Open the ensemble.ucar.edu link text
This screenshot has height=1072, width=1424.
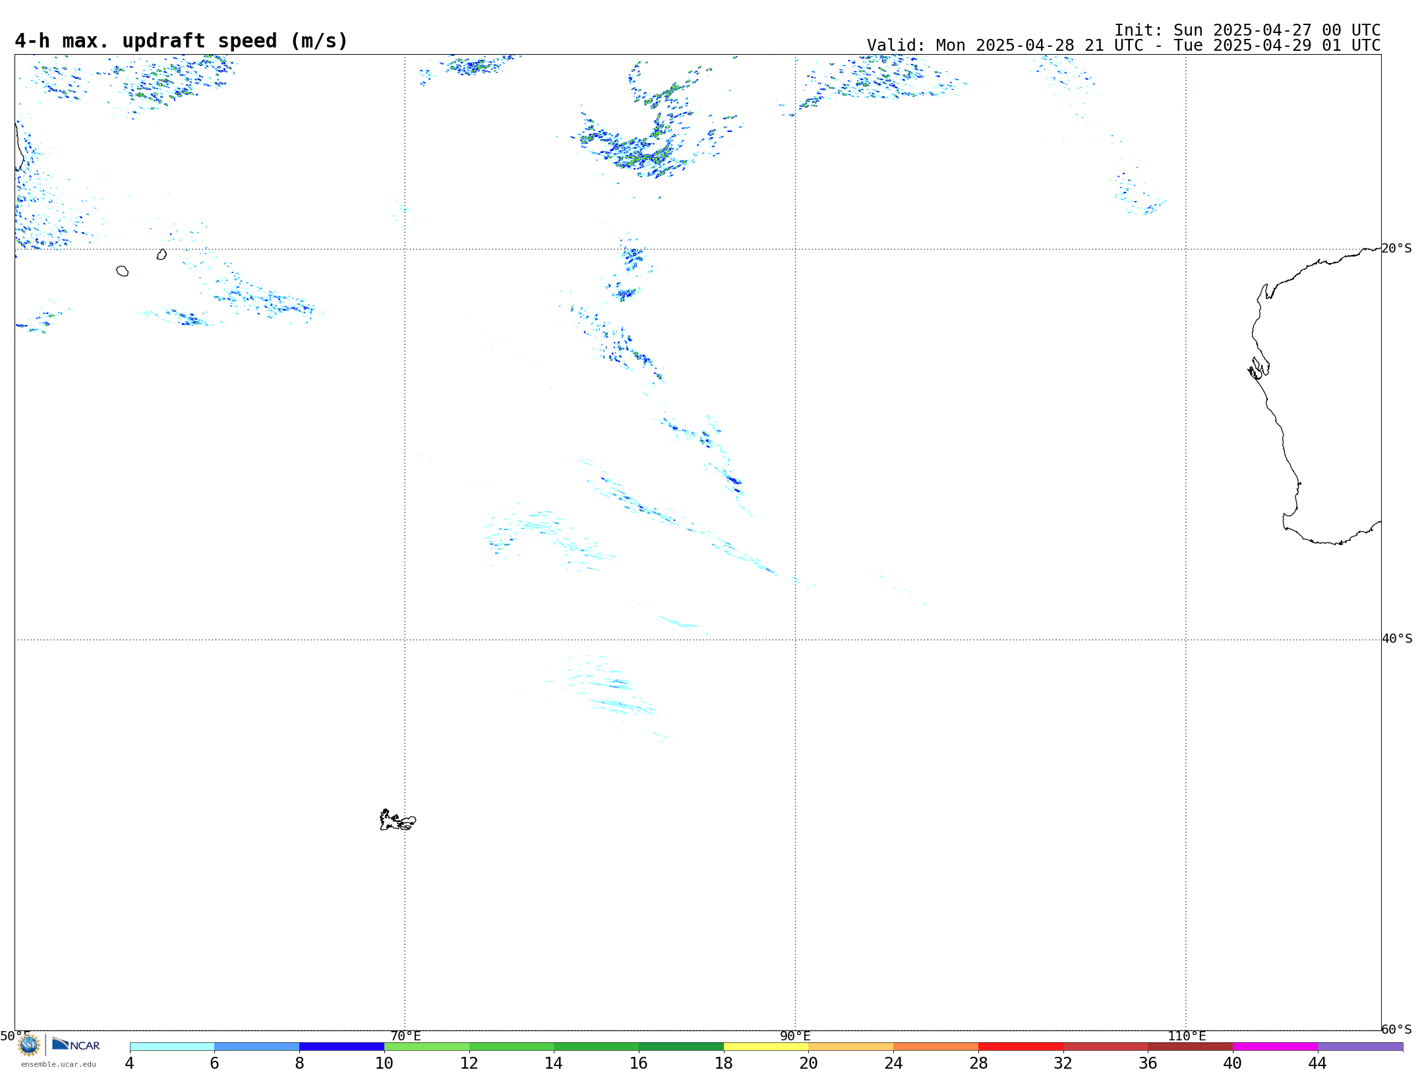tap(59, 1064)
